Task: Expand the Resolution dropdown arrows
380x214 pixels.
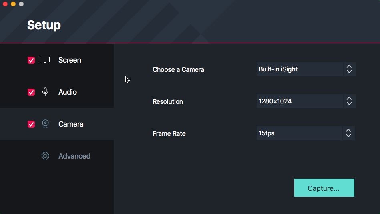Action: pos(349,101)
